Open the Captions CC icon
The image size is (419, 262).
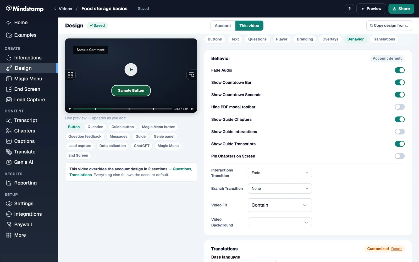coord(9,141)
